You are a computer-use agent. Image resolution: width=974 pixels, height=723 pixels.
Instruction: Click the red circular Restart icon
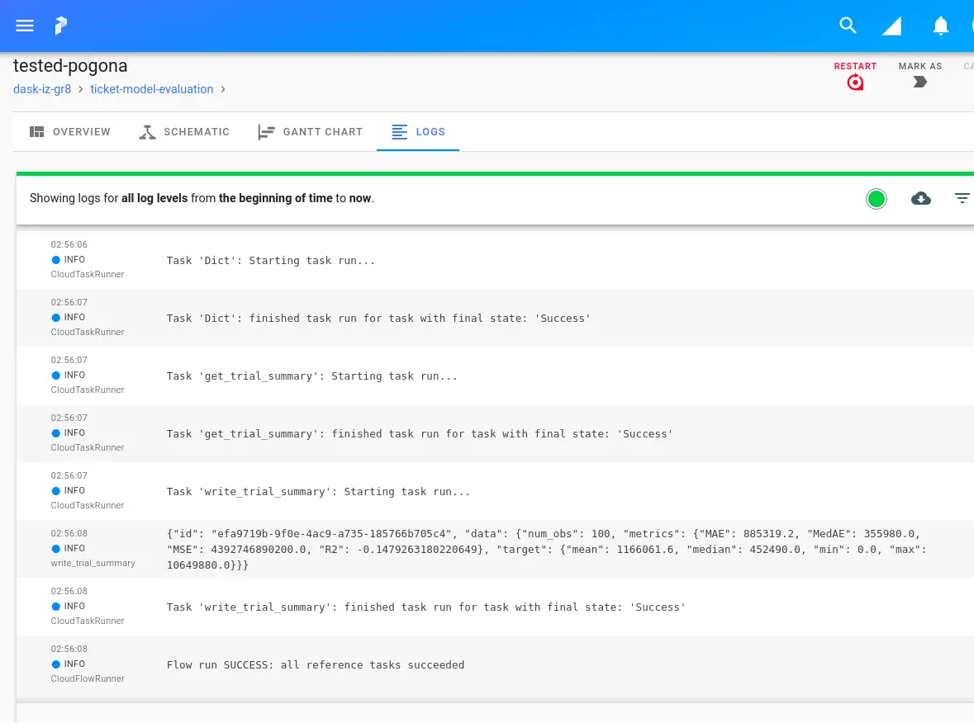855,82
